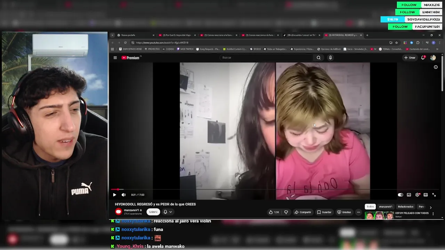Screen dimensions: 445x250
Task: Bookmark this page with the star icon
Action: [396, 43]
